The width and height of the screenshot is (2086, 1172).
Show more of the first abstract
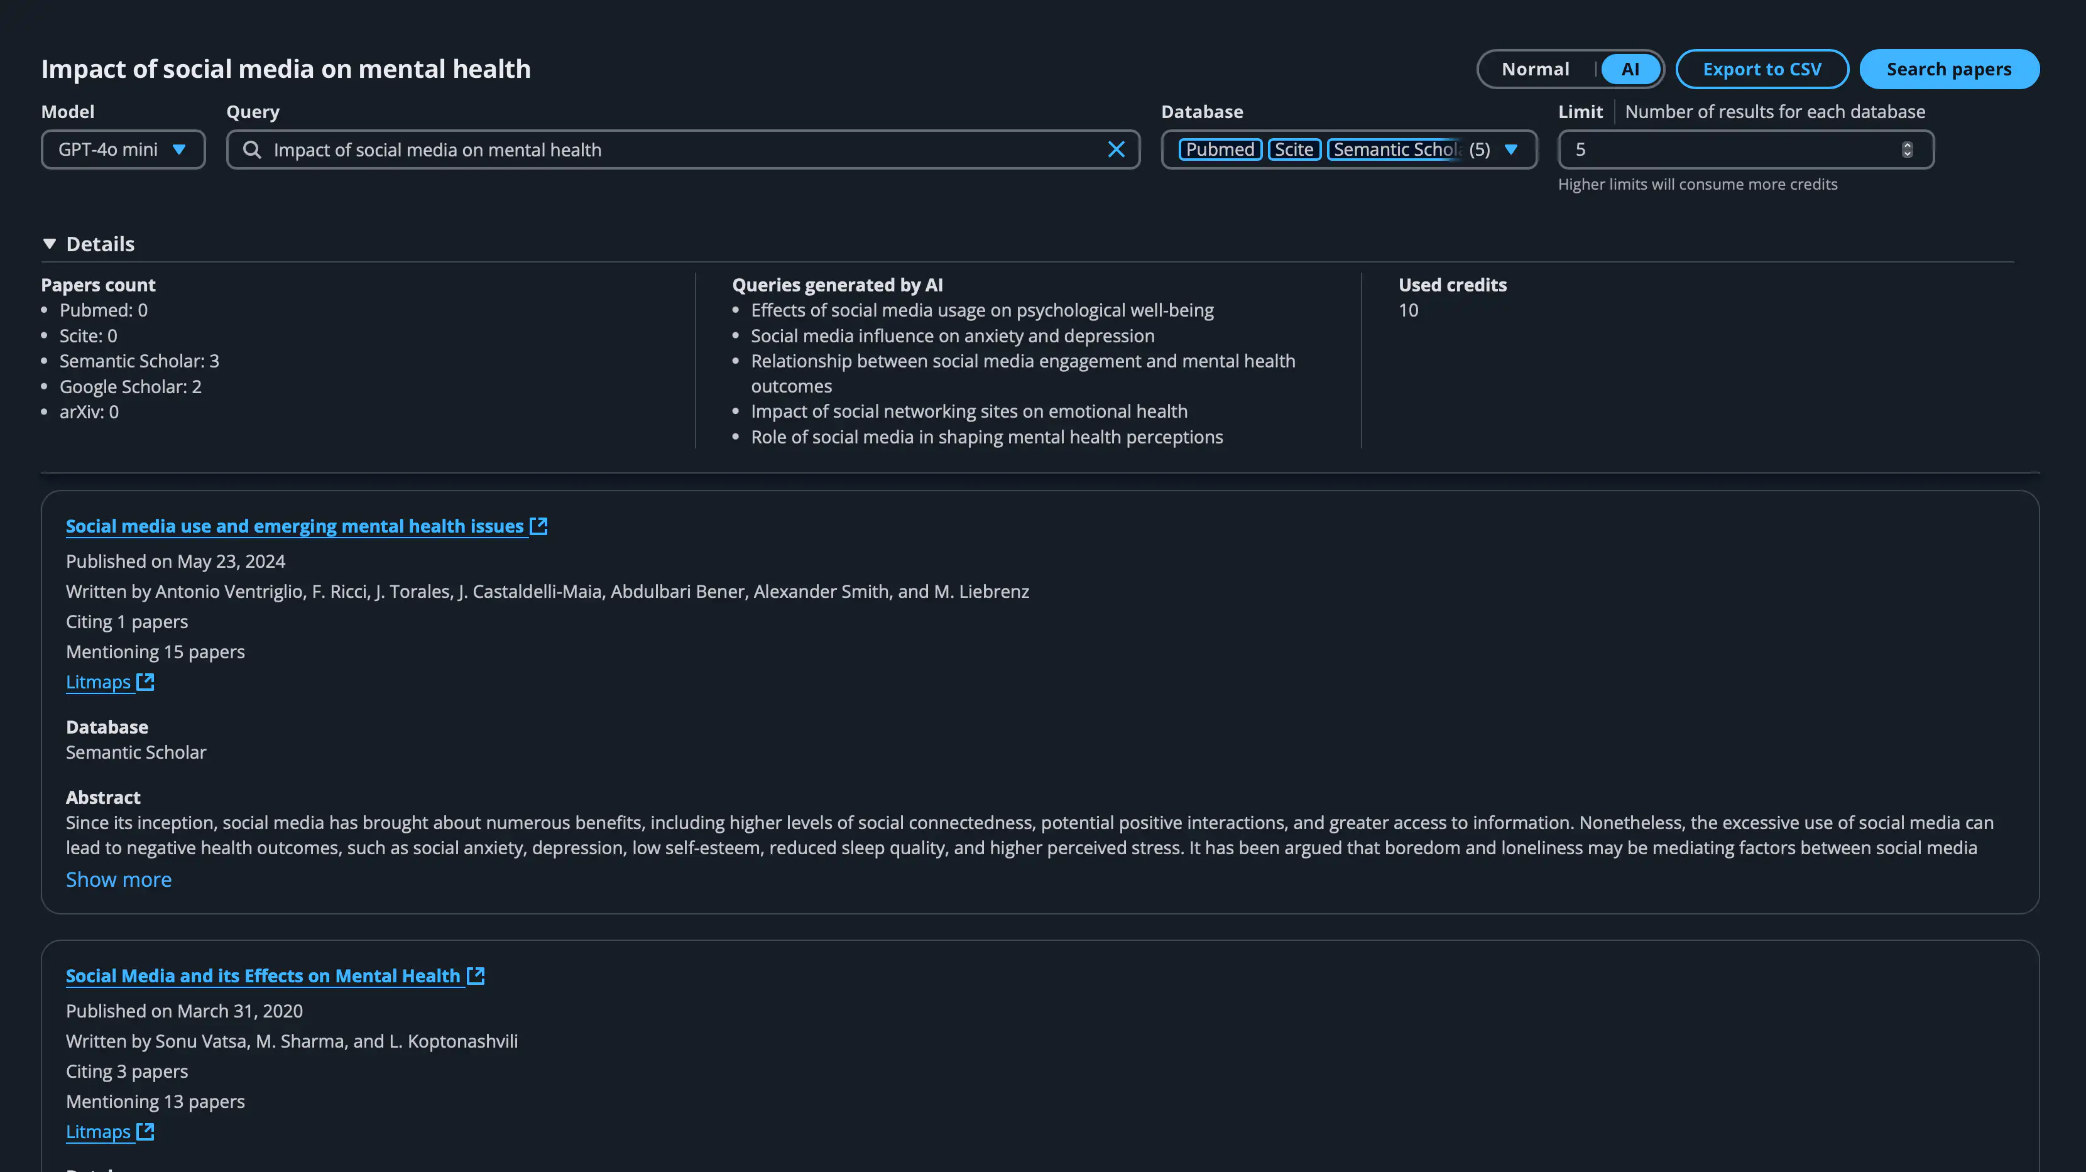[x=118, y=880]
